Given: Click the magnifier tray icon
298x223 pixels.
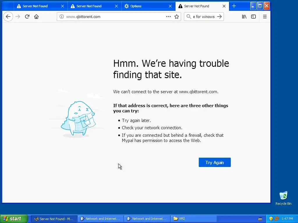Looking at the screenshot, I should (276, 219).
